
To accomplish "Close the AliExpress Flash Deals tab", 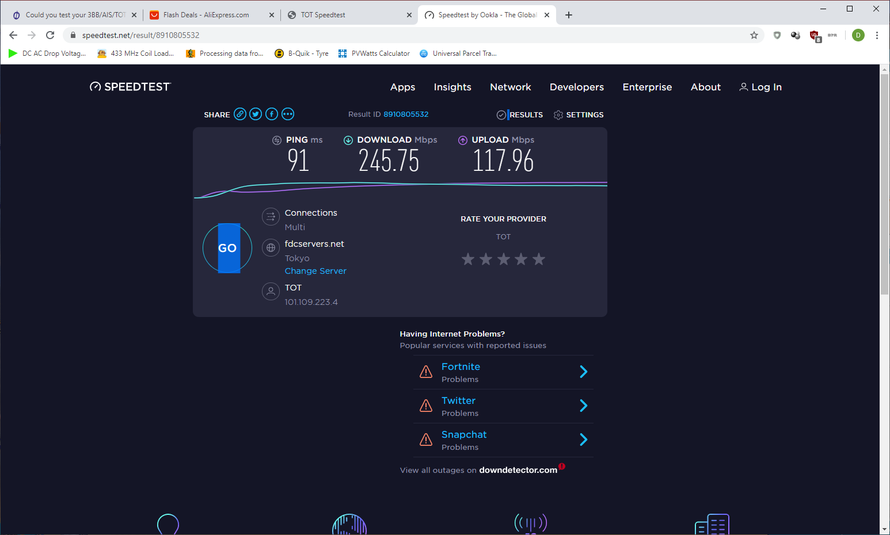I will (x=272, y=15).
